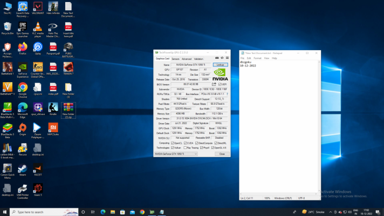Select the Uplay desktop icon

[38, 48]
